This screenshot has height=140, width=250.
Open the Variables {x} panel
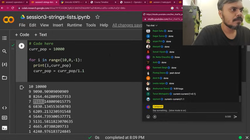tap(4, 64)
